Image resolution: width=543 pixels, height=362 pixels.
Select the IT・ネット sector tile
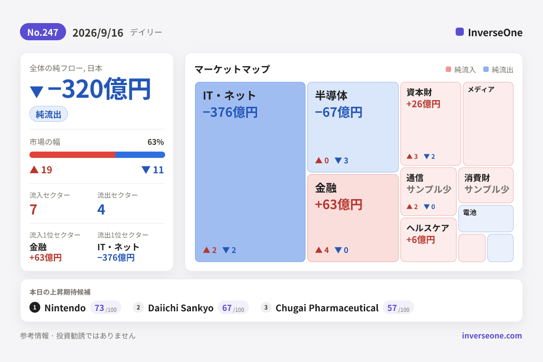pyautogui.click(x=250, y=172)
